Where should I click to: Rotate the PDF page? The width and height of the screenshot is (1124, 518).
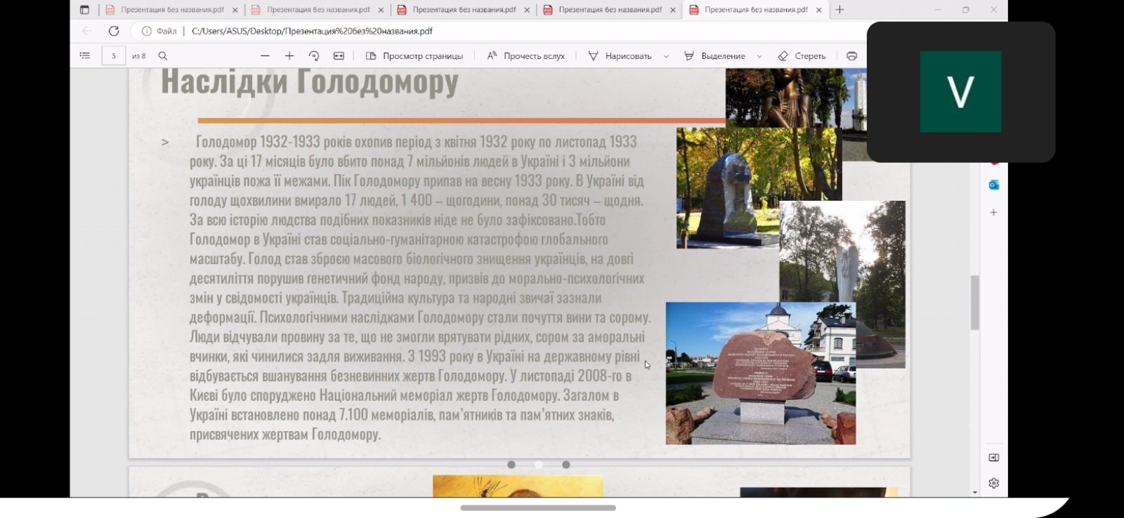tap(314, 55)
